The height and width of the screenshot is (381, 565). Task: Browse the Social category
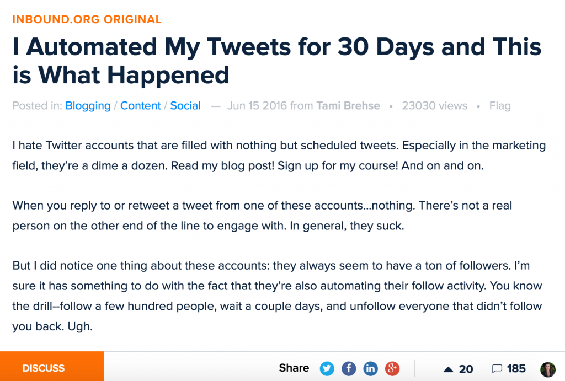pos(185,105)
